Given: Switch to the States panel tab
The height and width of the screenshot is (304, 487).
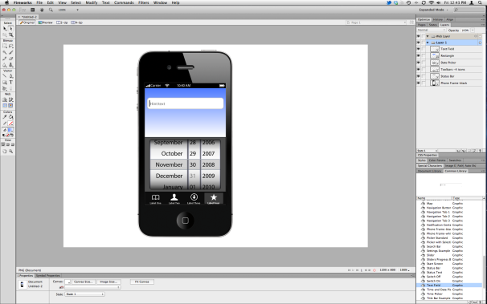Looking at the screenshot, I should pyautogui.click(x=432, y=25).
